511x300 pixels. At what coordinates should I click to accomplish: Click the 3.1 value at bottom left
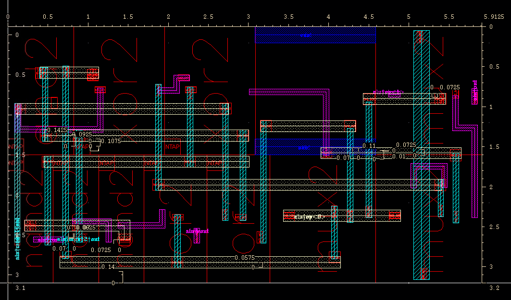click(20, 288)
